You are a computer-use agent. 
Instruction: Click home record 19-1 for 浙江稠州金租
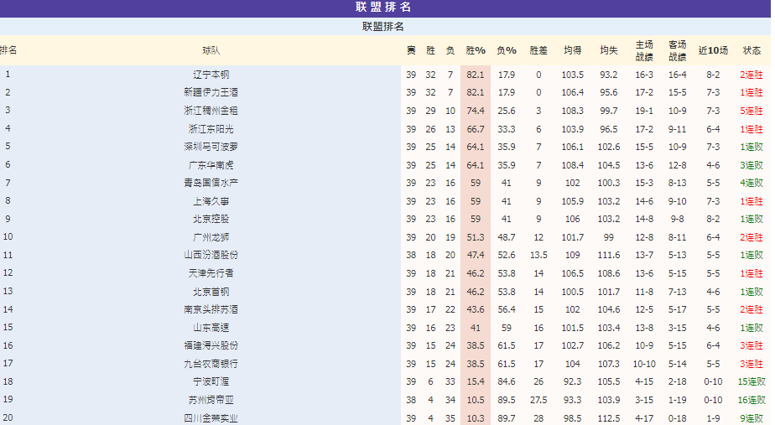[x=644, y=111]
